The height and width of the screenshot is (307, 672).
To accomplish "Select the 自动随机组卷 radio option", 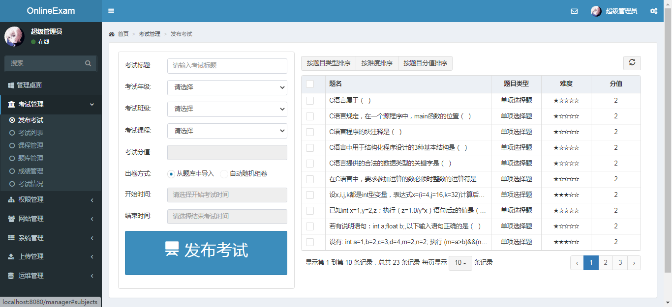I will [224, 174].
